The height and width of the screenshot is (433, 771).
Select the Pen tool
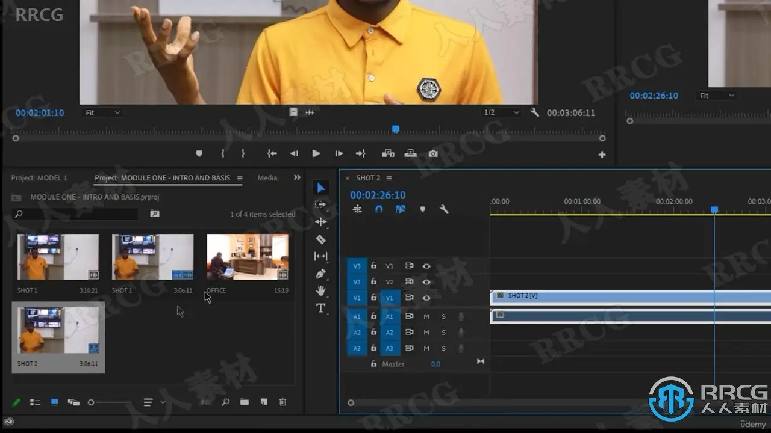pyautogui.click(x=321, y=274)
